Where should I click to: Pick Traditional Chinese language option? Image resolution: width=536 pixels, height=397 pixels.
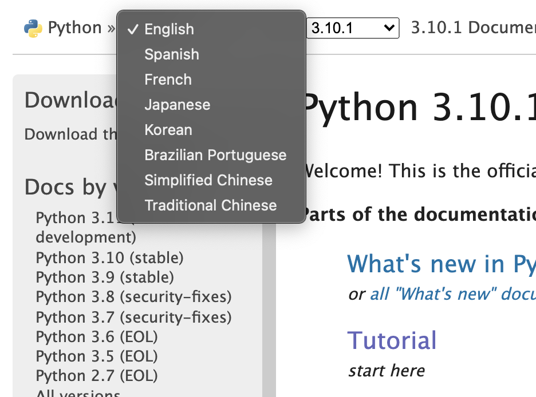[x=211, y=205]
